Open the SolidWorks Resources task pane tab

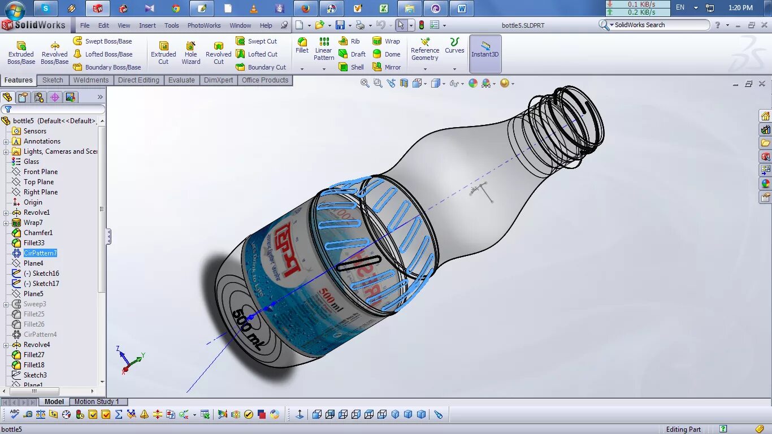click(x=765, y=116)
